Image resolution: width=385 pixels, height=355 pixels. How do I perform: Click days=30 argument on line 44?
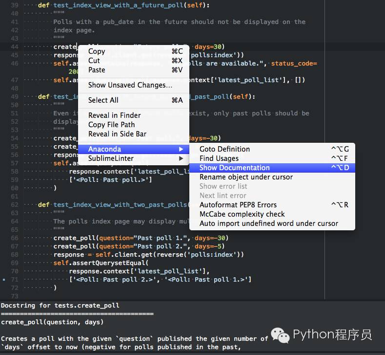(208, 47)
